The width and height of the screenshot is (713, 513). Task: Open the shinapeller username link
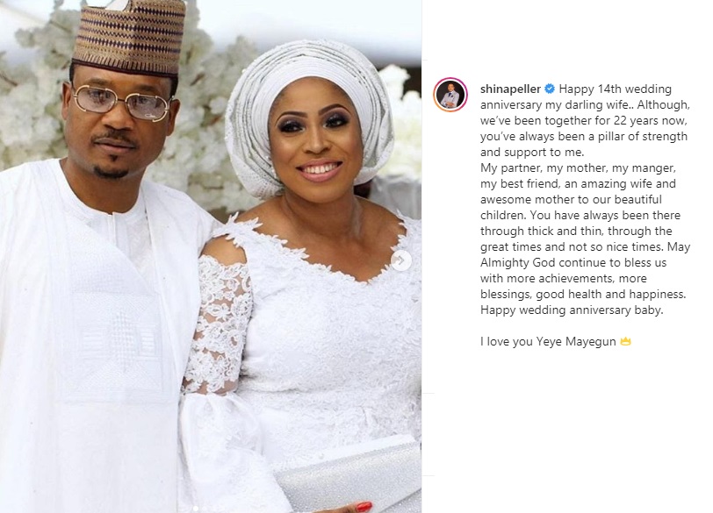point(510,89)
